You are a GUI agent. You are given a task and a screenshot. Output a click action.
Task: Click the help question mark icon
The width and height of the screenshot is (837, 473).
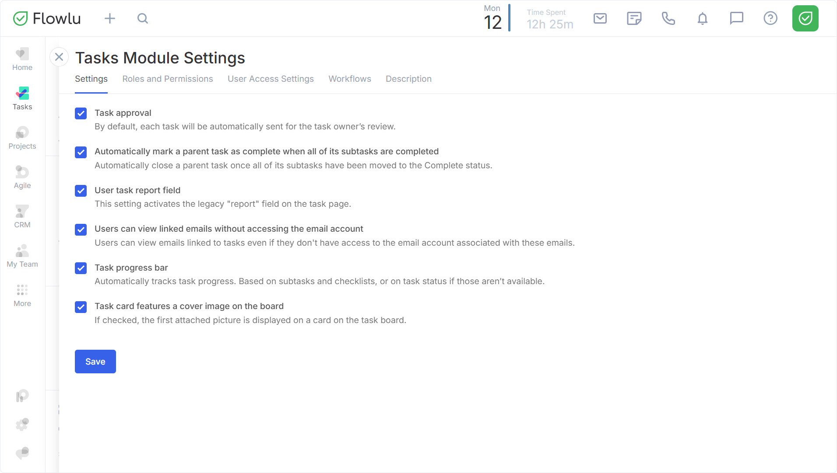point(770,18)
